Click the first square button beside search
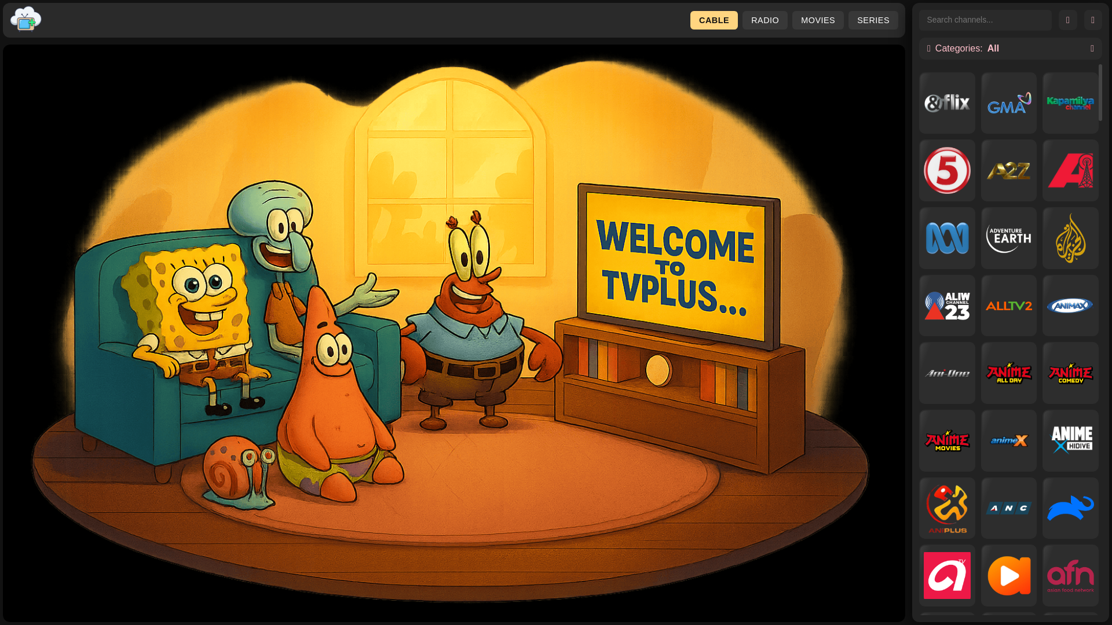 (x=1067, y=20)
